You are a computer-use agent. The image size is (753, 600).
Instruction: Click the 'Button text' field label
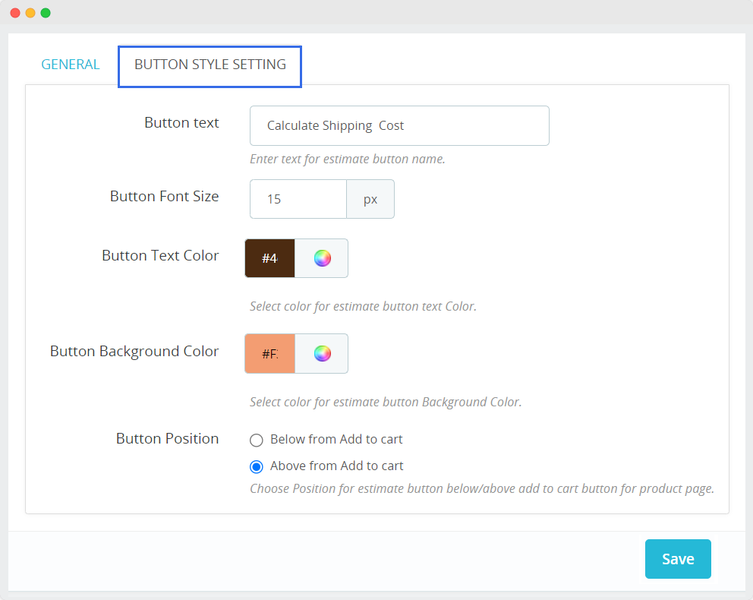pyautogui.click(x=181, y=123)
